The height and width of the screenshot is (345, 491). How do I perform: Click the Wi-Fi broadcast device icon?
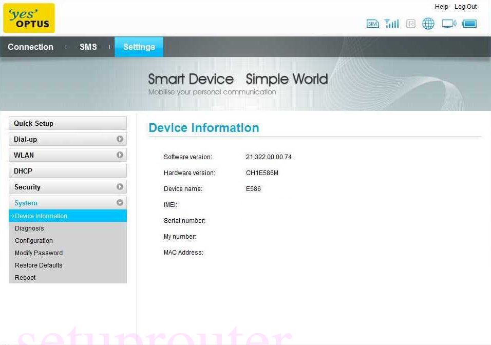449,23
